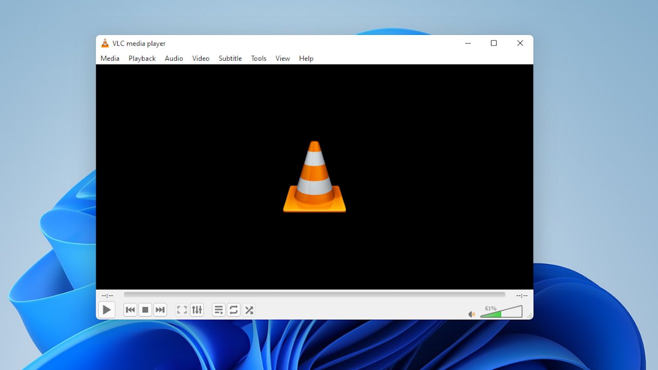The image size is (658, 370).
Task: Mute audio via the speaker icon
Action: (471, 313)
